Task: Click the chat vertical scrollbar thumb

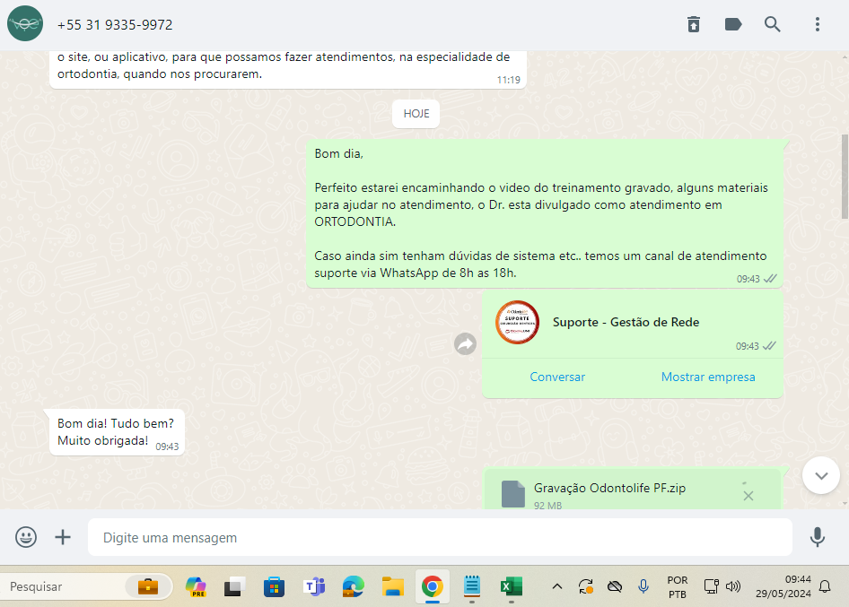Action: pos(845,177)
